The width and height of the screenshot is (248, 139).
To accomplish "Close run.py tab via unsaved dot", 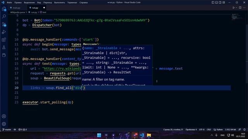I will [x=44, y=8].
